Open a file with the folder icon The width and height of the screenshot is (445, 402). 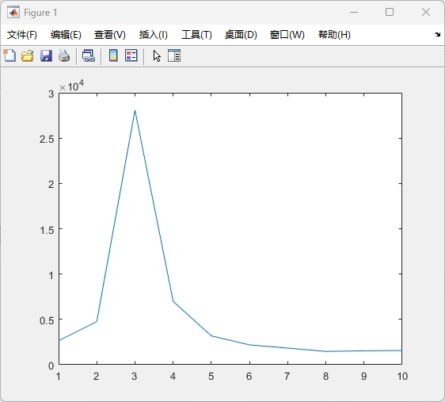(28, 56)
